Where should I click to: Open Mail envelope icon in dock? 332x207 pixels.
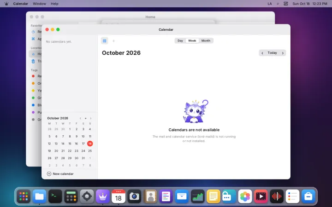pyautogui.click(x=182, y=196)
